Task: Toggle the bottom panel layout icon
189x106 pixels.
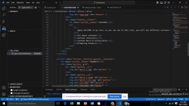Action: point(161,3)
